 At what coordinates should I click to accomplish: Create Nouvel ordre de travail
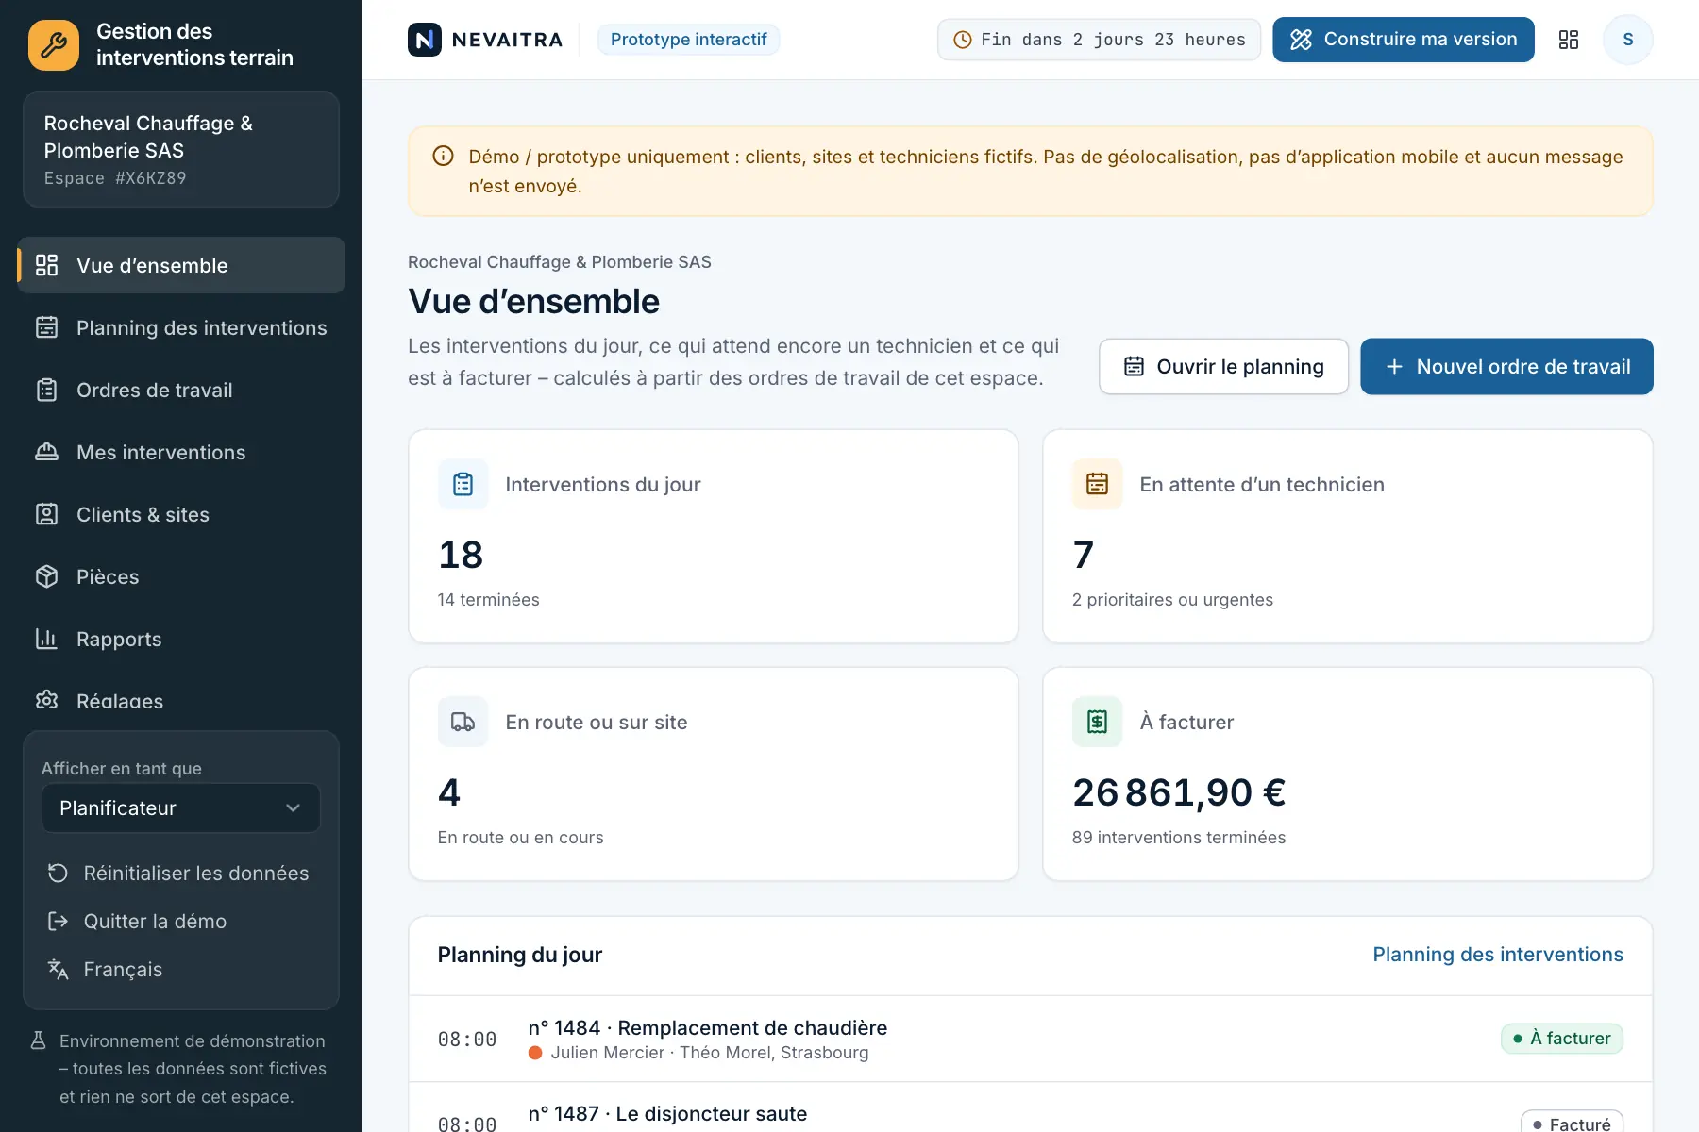[x=1506, y=366]
